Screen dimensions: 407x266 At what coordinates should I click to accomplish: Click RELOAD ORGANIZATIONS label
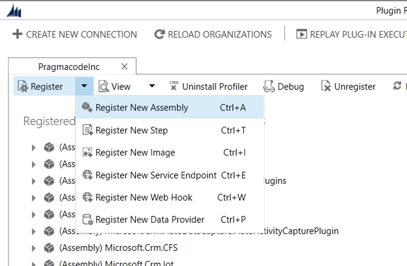pos(220,35)
